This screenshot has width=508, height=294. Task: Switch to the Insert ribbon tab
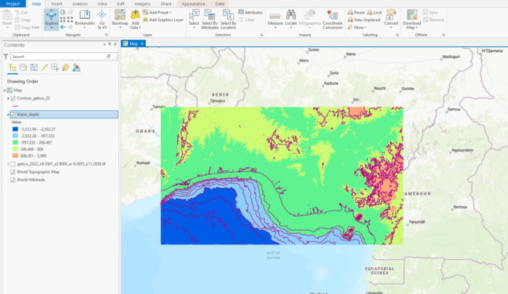click(57, 4)
